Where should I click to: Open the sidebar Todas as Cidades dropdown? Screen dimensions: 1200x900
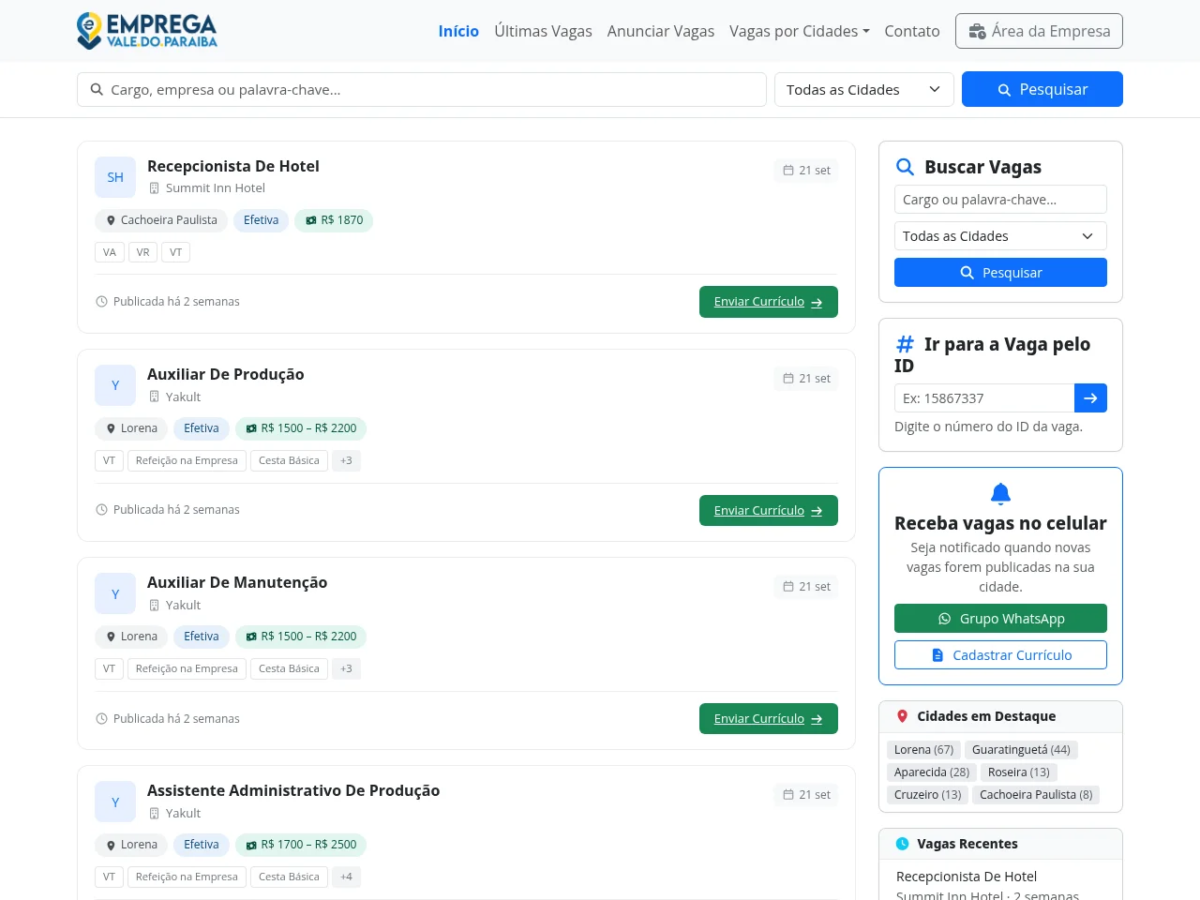[x=1000, y=236]
